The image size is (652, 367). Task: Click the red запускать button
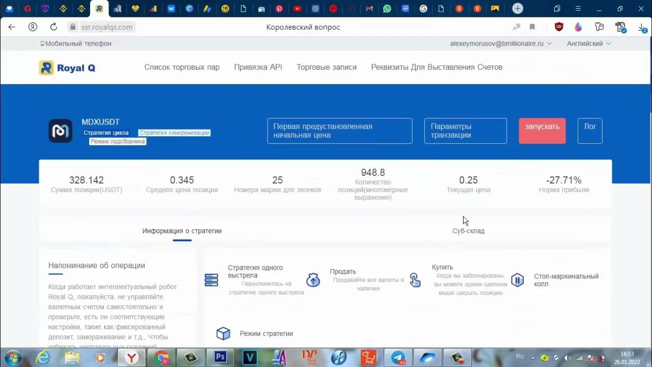coord(542,131)
